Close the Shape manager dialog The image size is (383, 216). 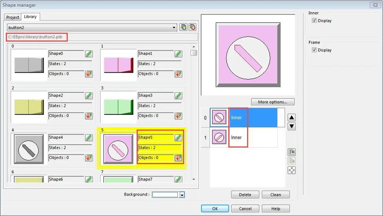point(375,5)
